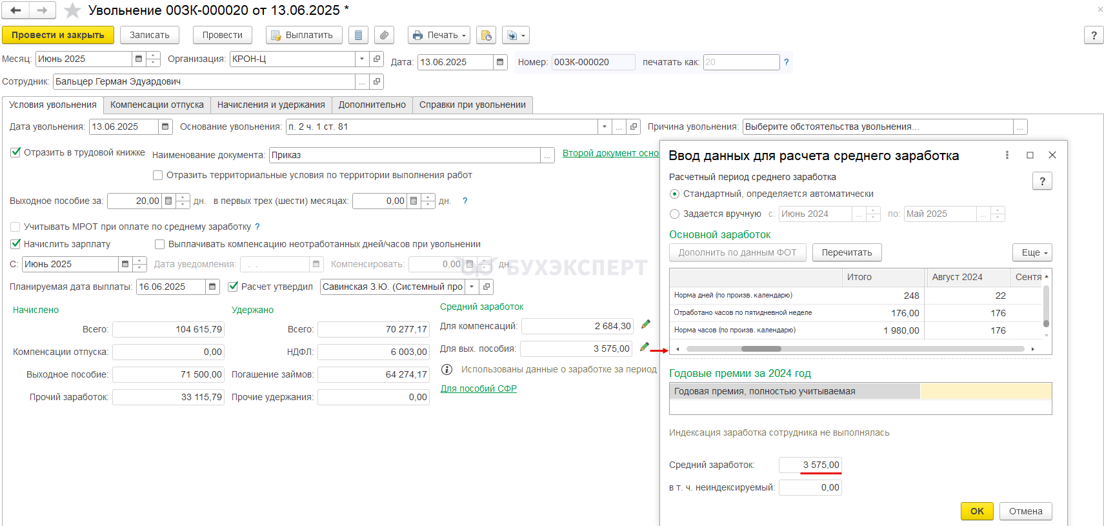Open calendar for planned payment date
Image resolution: width=1104 pixels, height=526 pixels.
212,287
